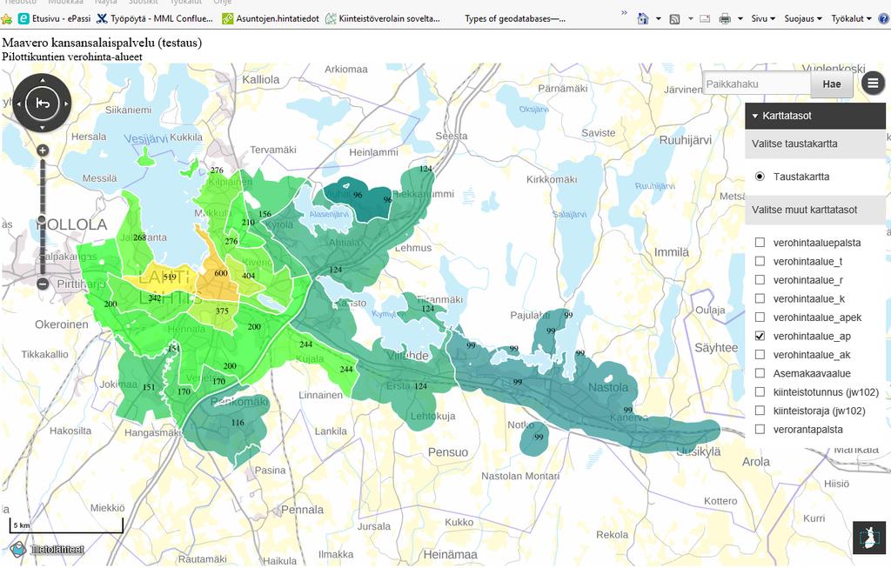This screenshot has width=891, height=568.
Task: Click the zoom slider handle
Action: pyautogui.click(x=42, y=219)
